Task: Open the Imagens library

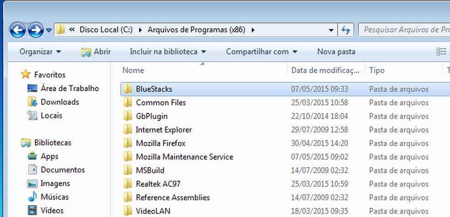Action: tap(55, 183)
